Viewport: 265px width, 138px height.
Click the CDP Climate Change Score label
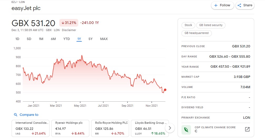215,127
